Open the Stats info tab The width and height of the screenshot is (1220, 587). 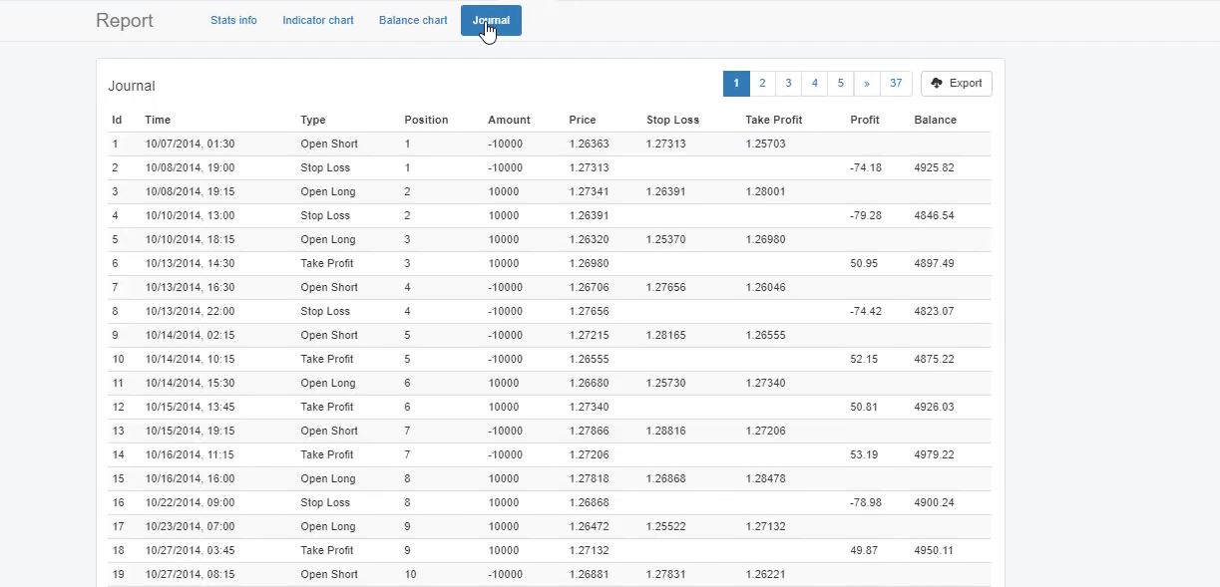[x=233, y=20]
